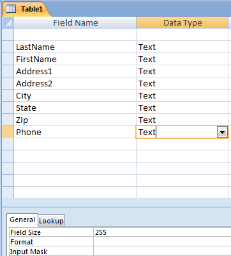231x256 pixels.
Task: Open the Phone data type dropdown arrow
Action: [222, 132]
